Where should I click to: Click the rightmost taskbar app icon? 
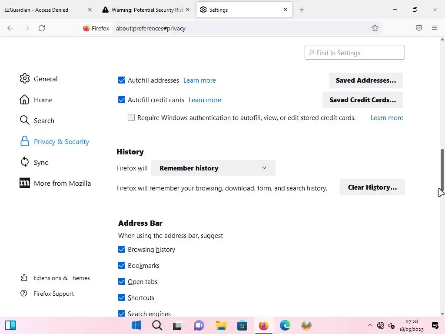point(306,325)
